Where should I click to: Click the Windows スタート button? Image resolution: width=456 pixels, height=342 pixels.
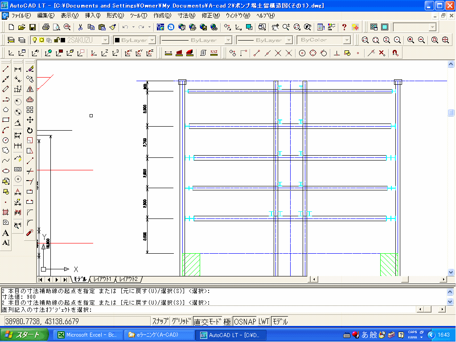tap(24, 335)
